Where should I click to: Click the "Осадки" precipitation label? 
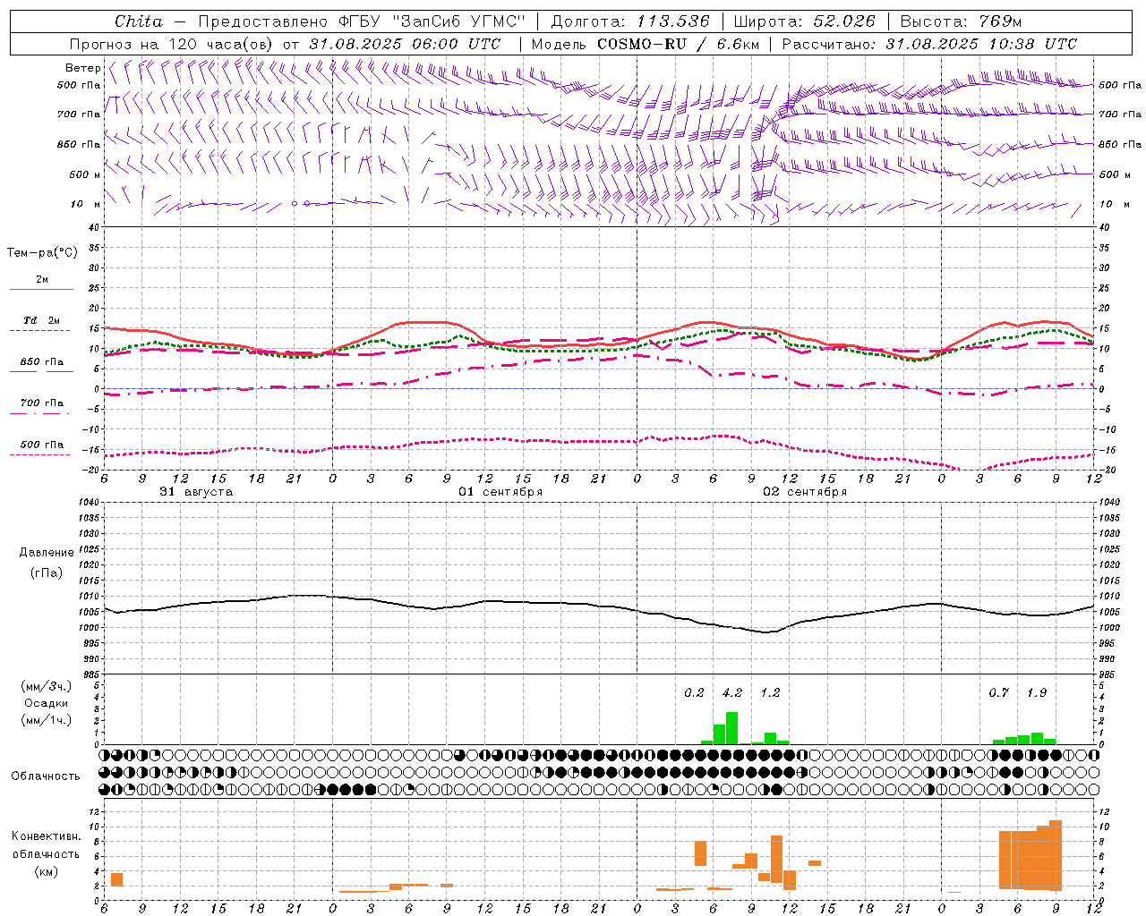click(46, 703)
